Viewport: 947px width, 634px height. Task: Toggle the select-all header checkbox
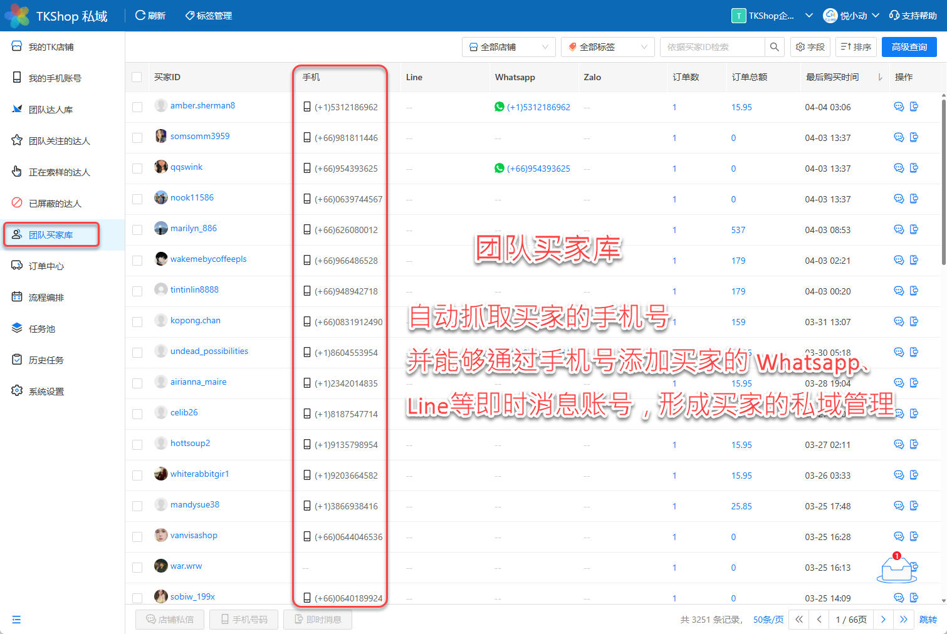point(137,77)
